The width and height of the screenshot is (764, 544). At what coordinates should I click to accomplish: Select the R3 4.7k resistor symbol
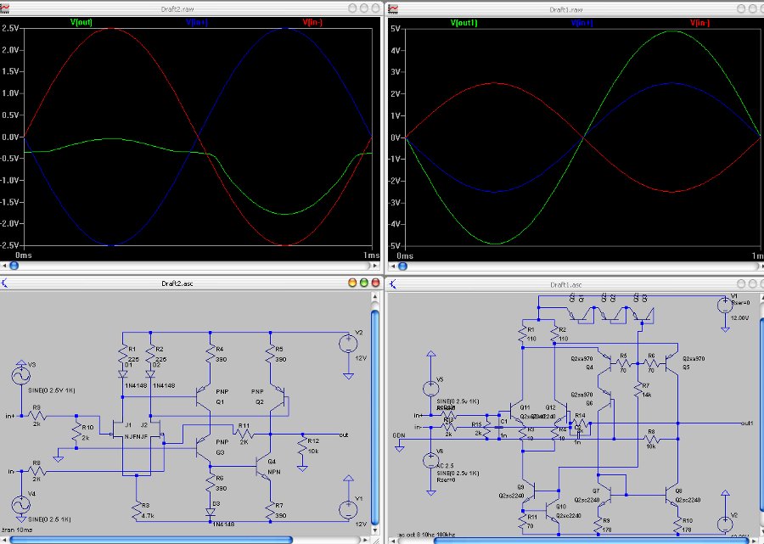click(137, 510)
